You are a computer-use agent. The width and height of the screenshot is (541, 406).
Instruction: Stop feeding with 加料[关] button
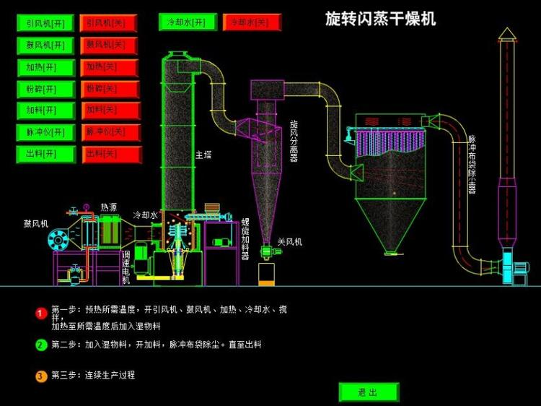click(x=107, y=111)
